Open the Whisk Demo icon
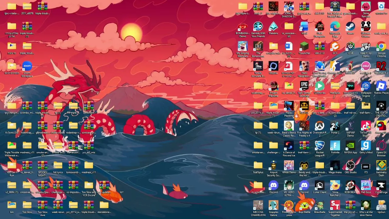The image size is (389, 219). click(x=289, y=166)
